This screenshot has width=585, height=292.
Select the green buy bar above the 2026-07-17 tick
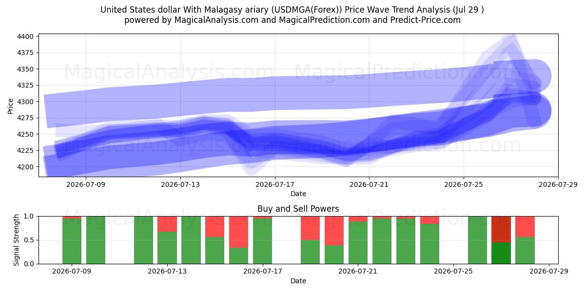click(x=263, y=241)
